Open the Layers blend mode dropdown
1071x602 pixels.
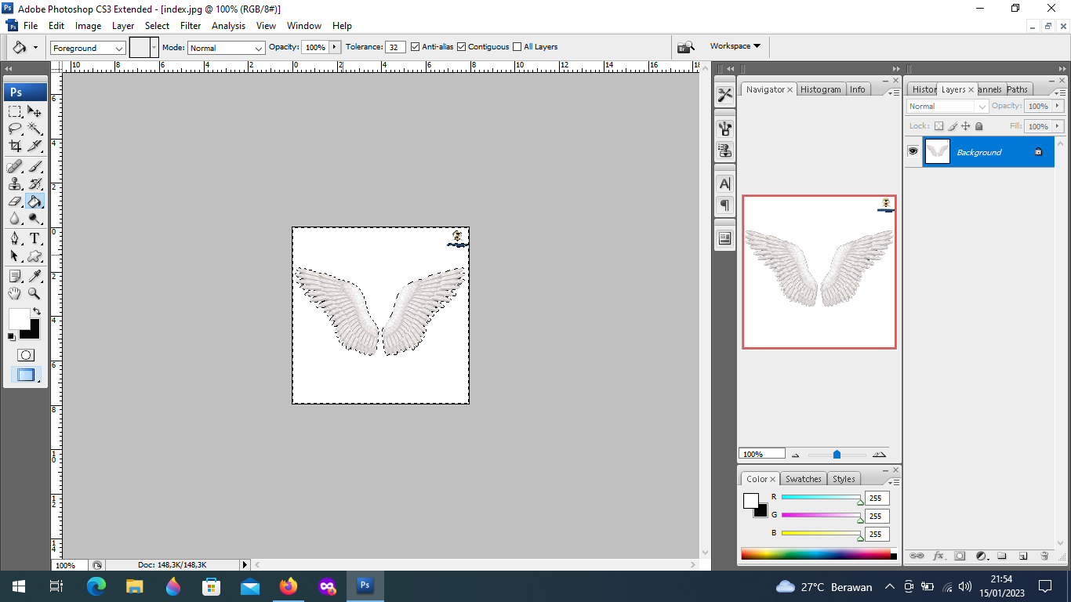click(x=947, y=107)
